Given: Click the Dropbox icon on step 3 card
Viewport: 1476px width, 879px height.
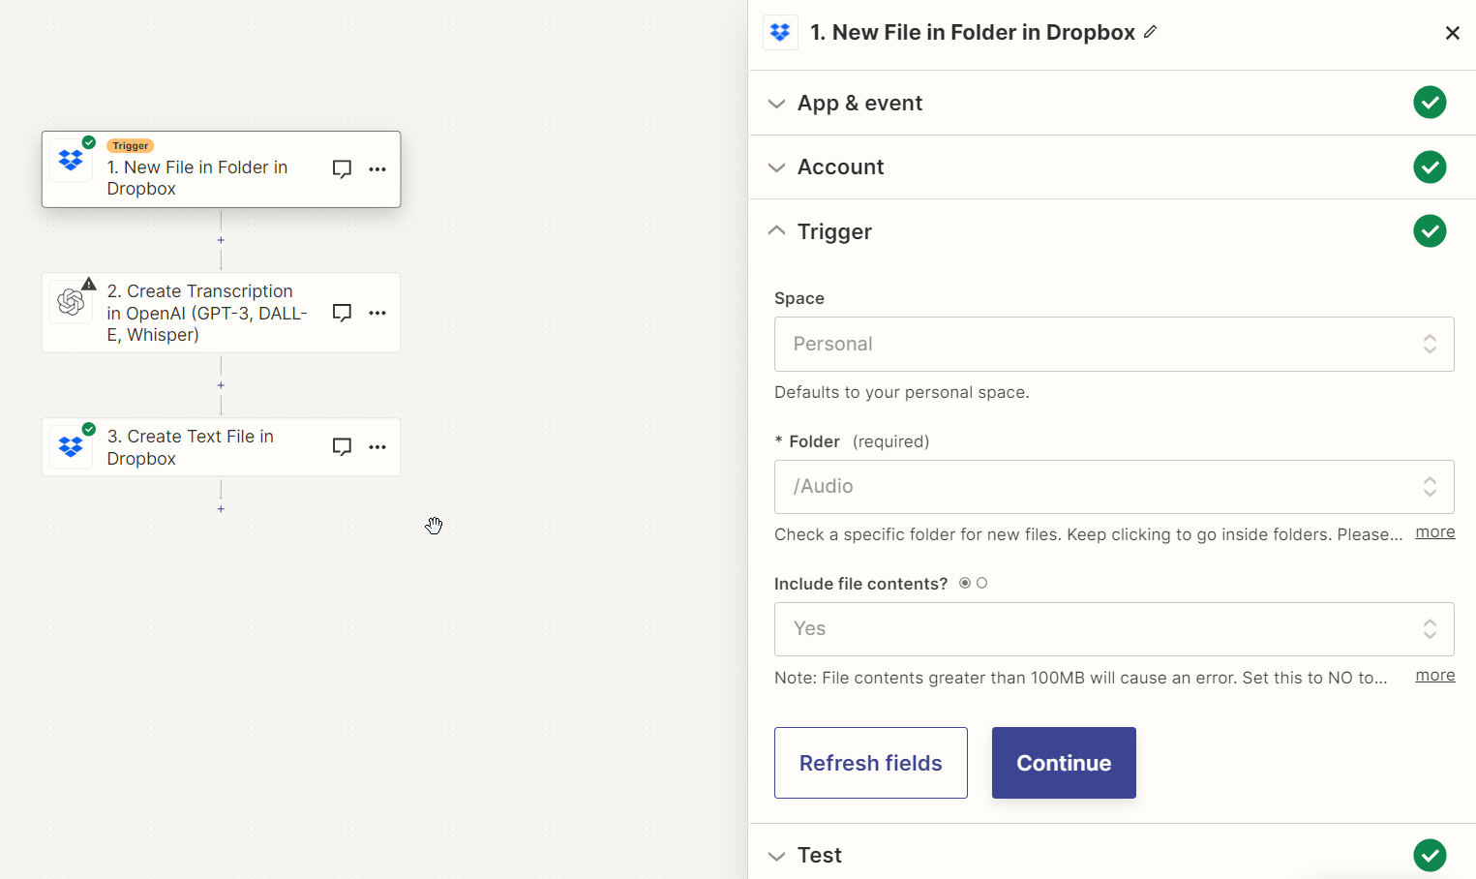Looking at the screenshot, I should pos(71,446).
